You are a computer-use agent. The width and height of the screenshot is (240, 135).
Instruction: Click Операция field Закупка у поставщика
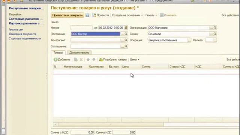pos(168,40)
